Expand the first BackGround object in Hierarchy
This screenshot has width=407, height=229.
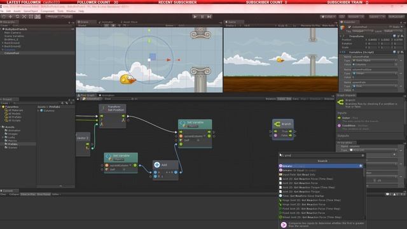[x=3, y=43]
